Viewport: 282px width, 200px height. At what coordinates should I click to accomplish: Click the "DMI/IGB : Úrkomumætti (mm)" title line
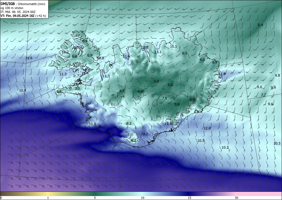point(23,4)
